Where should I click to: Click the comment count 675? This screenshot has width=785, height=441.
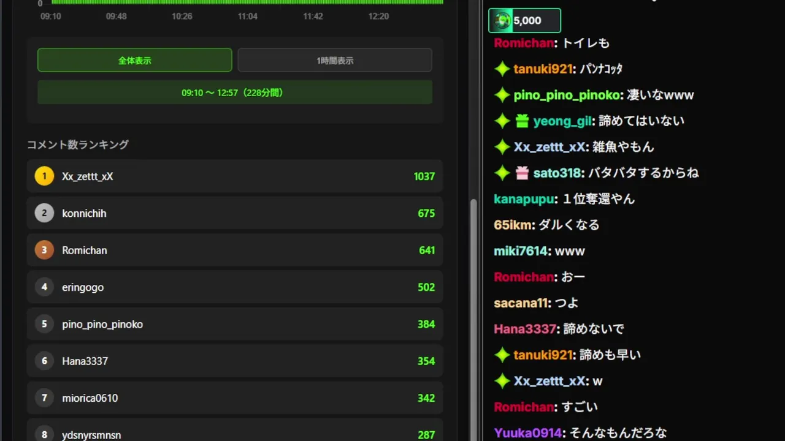click(x=426, y=213)
